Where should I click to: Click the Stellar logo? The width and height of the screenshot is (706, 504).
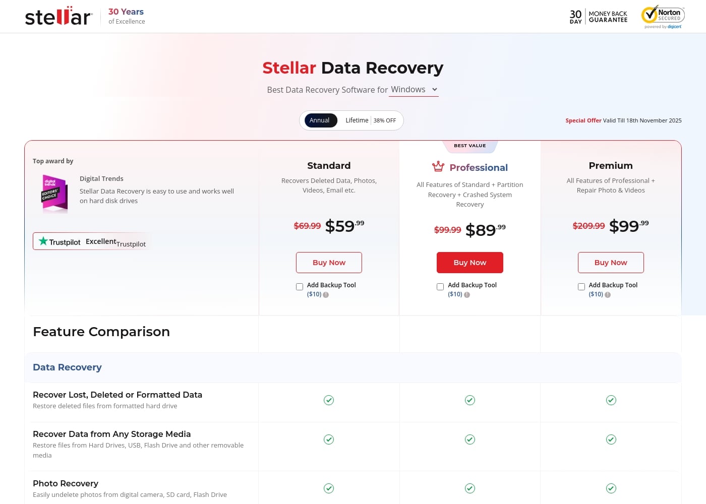pos(58,16)
